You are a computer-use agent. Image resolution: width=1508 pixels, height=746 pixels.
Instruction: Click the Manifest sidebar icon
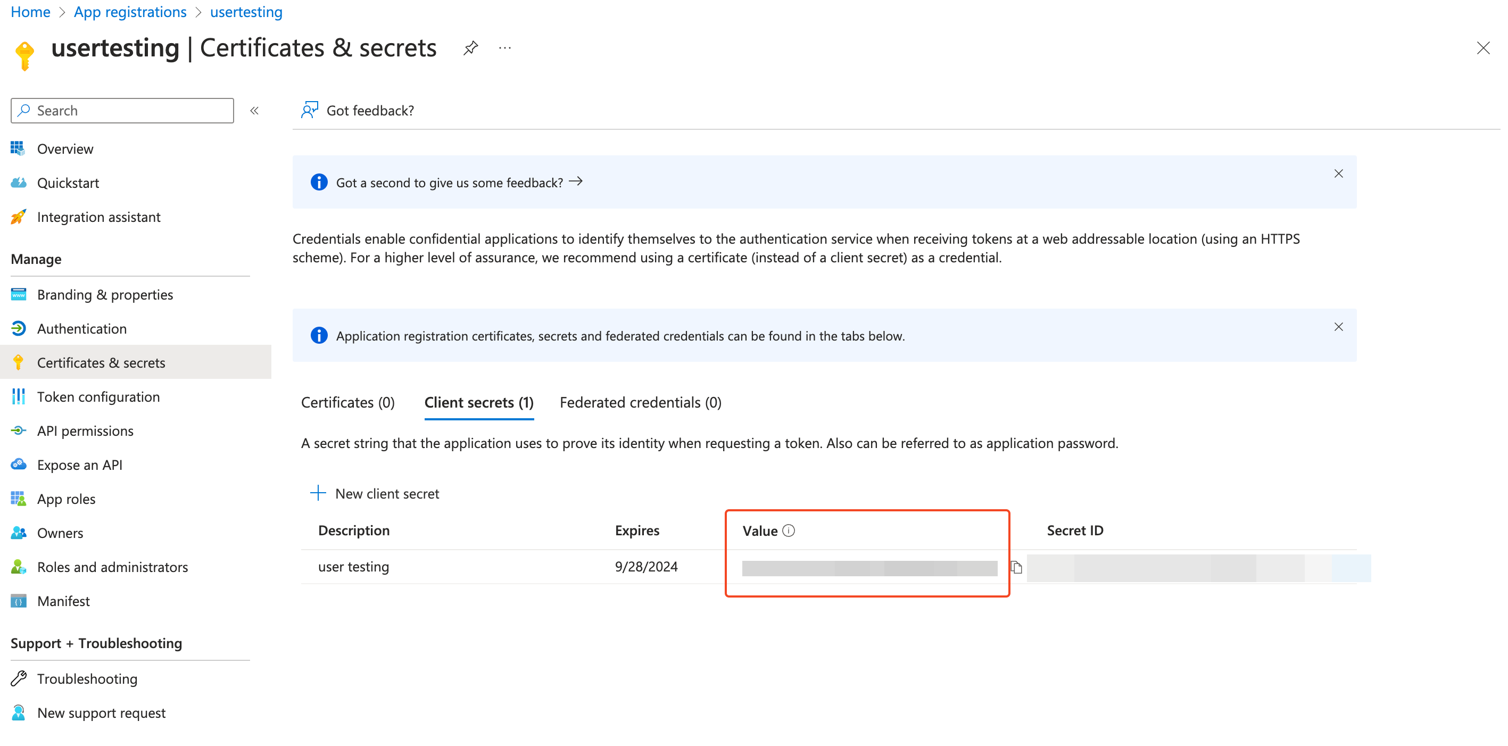point(18,601)
